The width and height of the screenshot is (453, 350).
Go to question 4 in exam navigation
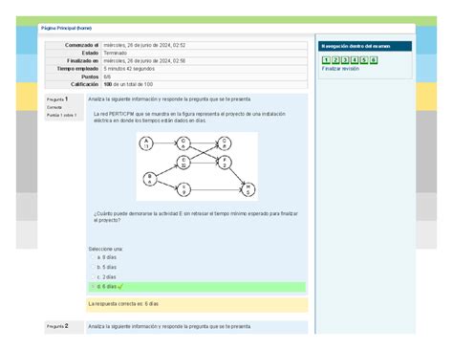click(x=355, y=60)
